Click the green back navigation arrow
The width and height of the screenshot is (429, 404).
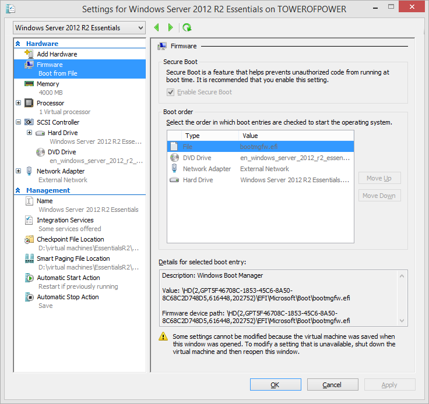click(156, 27)
